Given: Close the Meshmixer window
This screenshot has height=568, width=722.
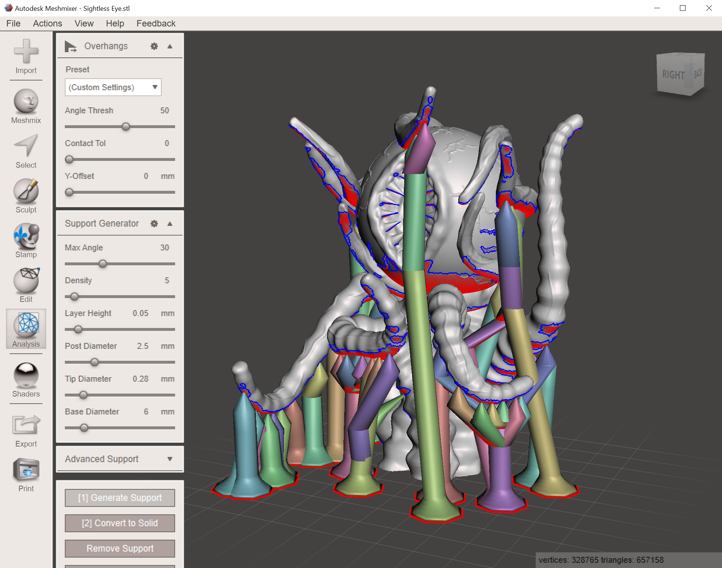Looking at the screenshot, I should click(709, 8).
